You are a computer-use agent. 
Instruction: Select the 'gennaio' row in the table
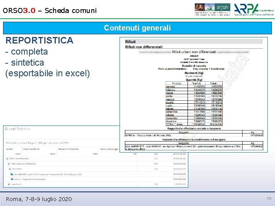(x=194, y=87)
